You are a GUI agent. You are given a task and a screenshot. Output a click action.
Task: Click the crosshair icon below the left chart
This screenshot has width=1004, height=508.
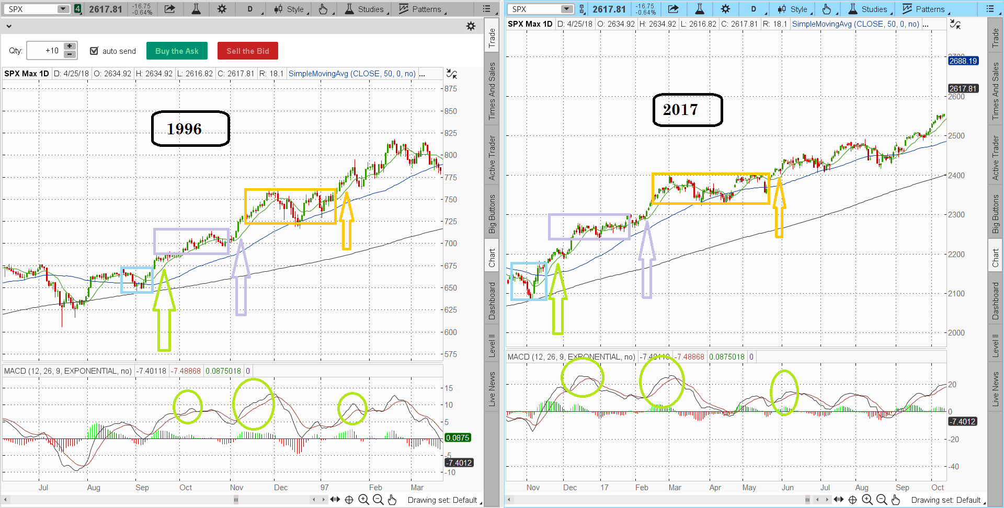(349, 500)
